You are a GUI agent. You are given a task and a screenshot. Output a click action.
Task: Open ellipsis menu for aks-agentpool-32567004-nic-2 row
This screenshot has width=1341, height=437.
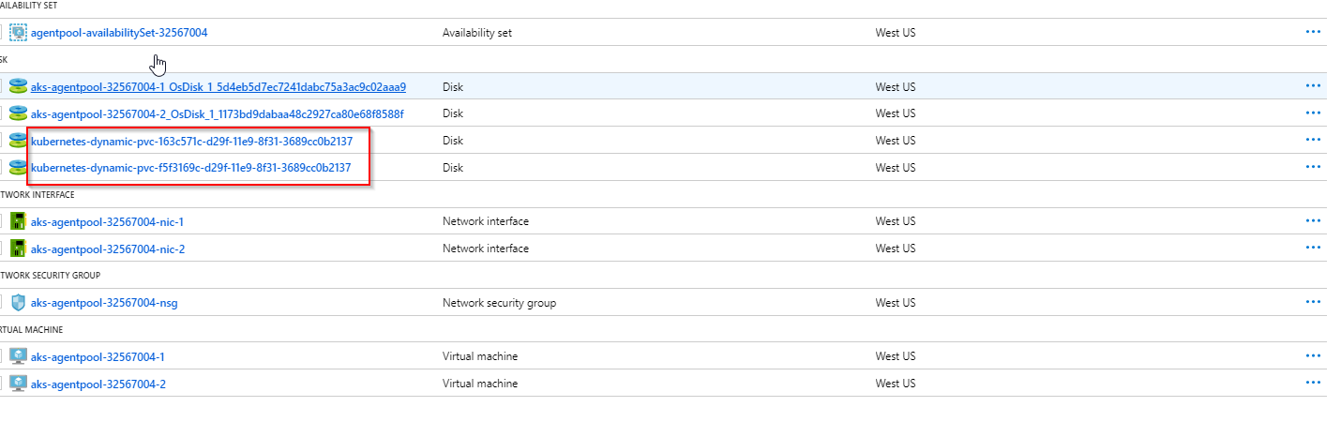[x=1313, y=249]
